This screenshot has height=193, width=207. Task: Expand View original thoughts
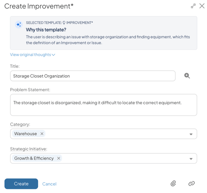pos(33,55)
